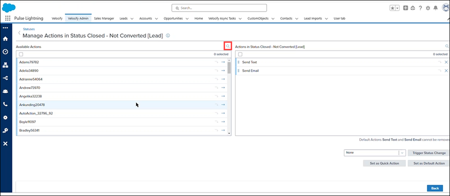Click the global Search input field
This screenshot has width=450, height=196.
coord(219,8)
